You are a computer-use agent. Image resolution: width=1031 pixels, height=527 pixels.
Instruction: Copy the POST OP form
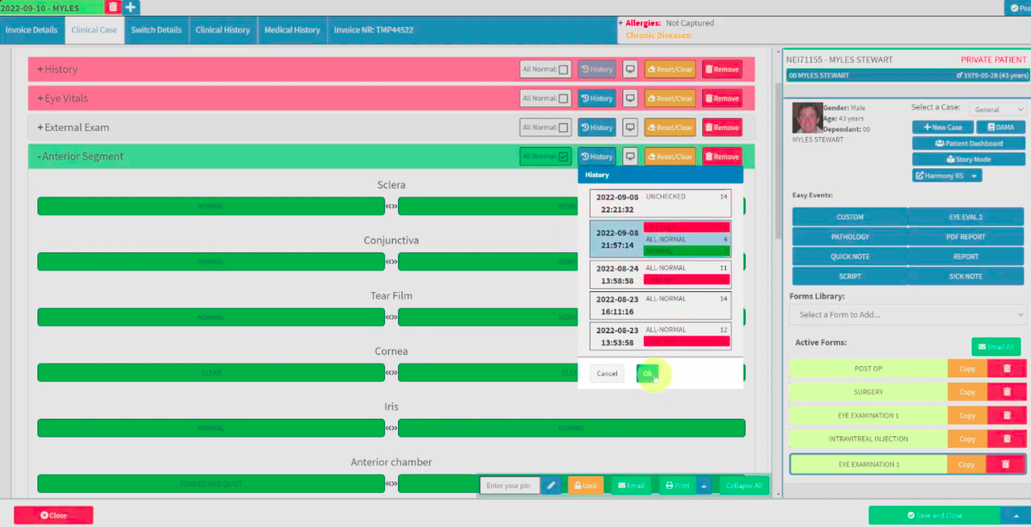[967, 369]
